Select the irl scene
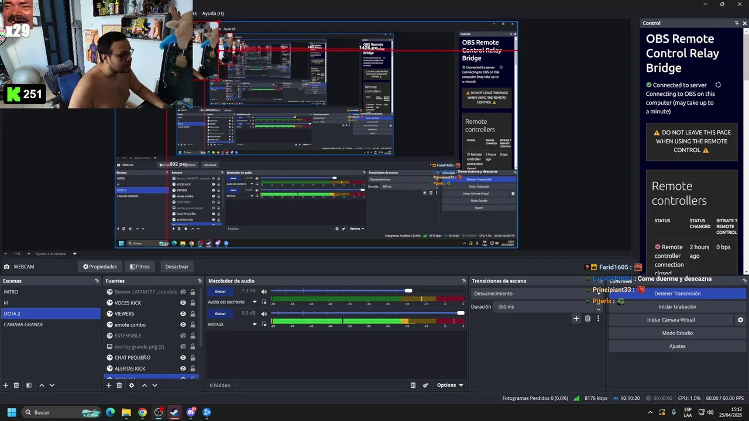 [x=50, y=303]
